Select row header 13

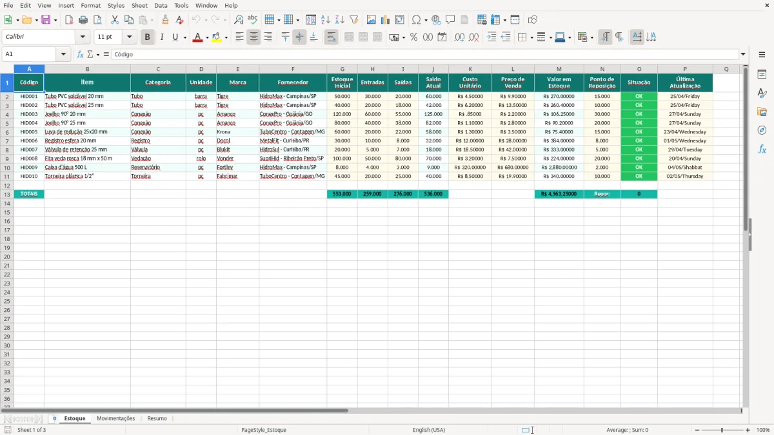(x=6, y=194)
